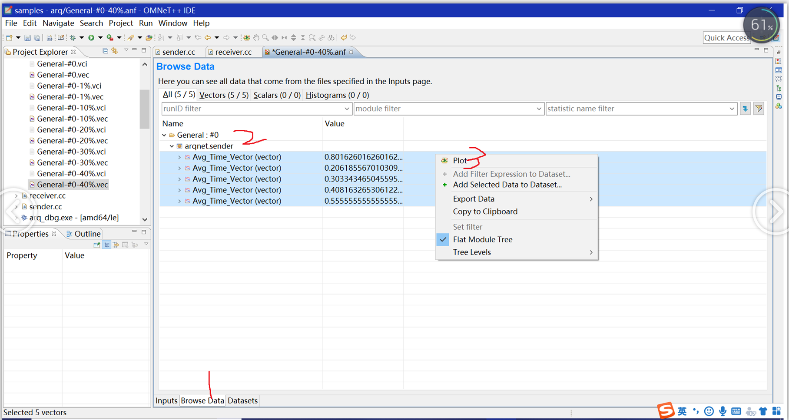Expand the Avg_Time_Vector row with value 0.8016

(x=179, y=157)
